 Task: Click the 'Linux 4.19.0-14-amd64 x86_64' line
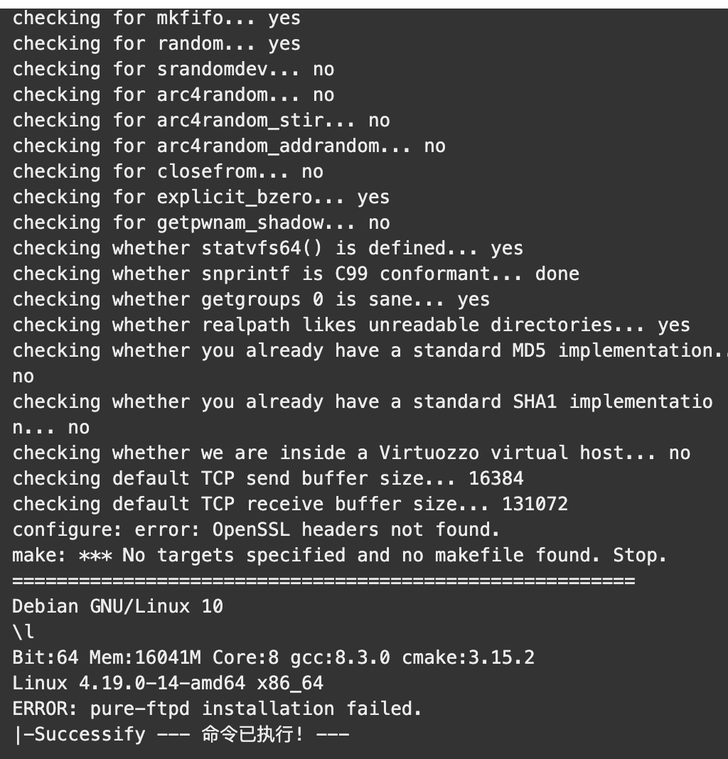pyautogui.click(x=168, y=683)
